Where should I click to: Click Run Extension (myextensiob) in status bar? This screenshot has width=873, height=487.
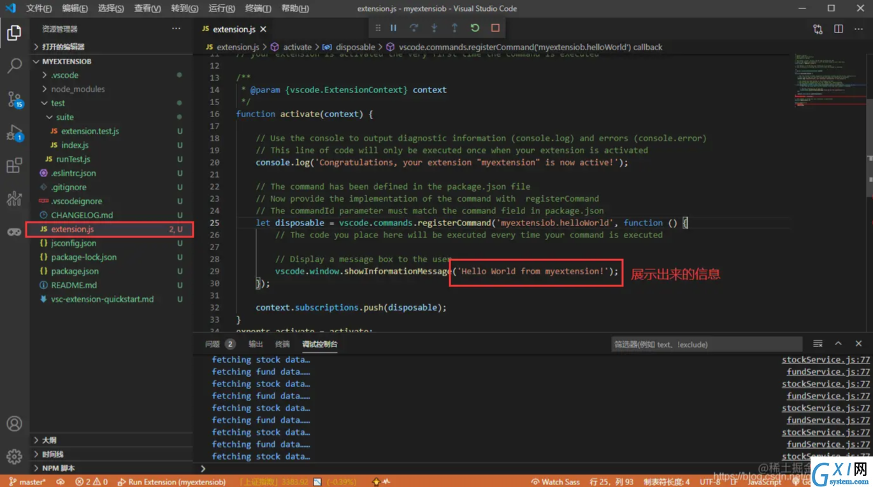172,482
